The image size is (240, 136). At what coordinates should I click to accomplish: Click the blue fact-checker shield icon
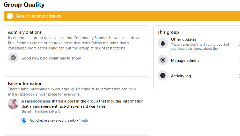tap(24, 121)
